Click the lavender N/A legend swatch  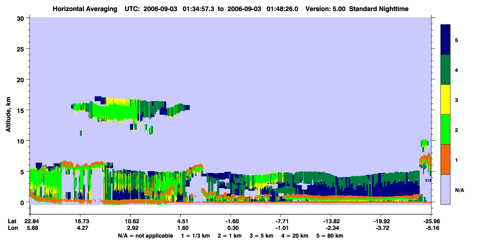[445, 189]
